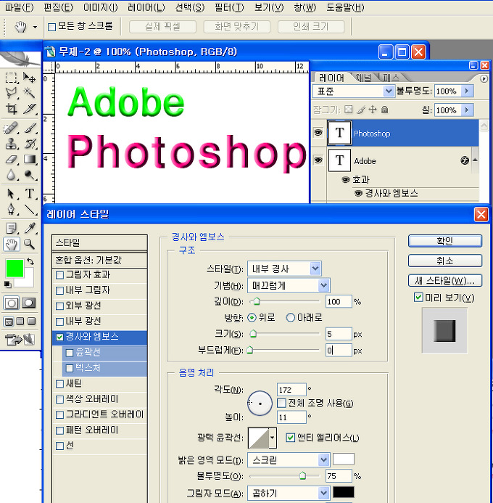
Task: Select the Eyedropper tool
Action: [x=29, y=229]
